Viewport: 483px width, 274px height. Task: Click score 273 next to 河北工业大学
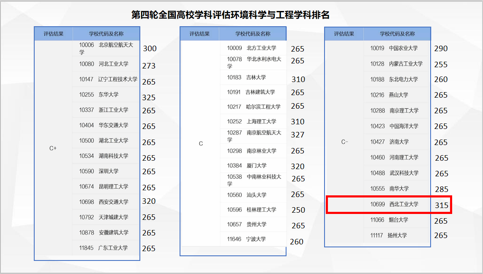(149, 66)
